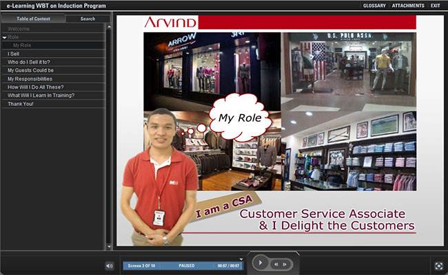
Task: Open the Glossary
Action: (x=374, y=5)
